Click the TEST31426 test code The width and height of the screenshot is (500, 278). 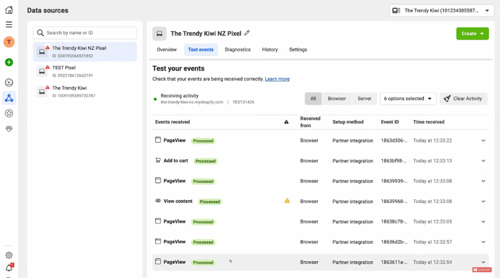tap(243, 102)
